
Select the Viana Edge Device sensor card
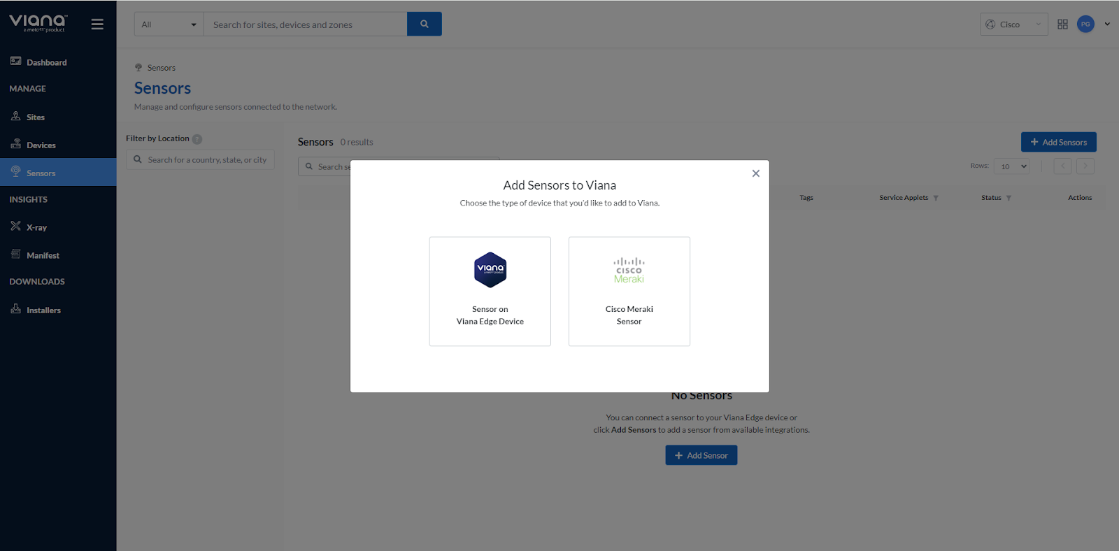(x=490, y=291)
